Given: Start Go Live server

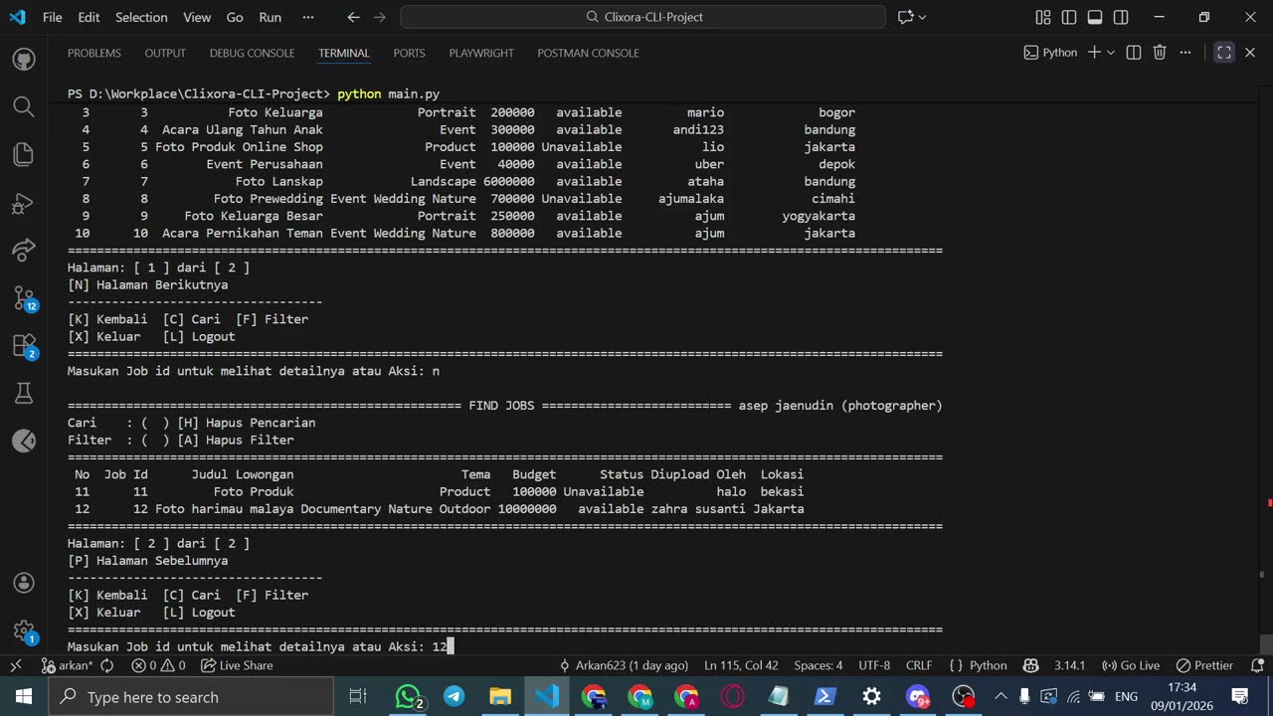Looking at the screenshot, I should (1130, 665).
